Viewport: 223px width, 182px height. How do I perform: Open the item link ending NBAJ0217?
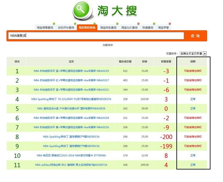71,80
